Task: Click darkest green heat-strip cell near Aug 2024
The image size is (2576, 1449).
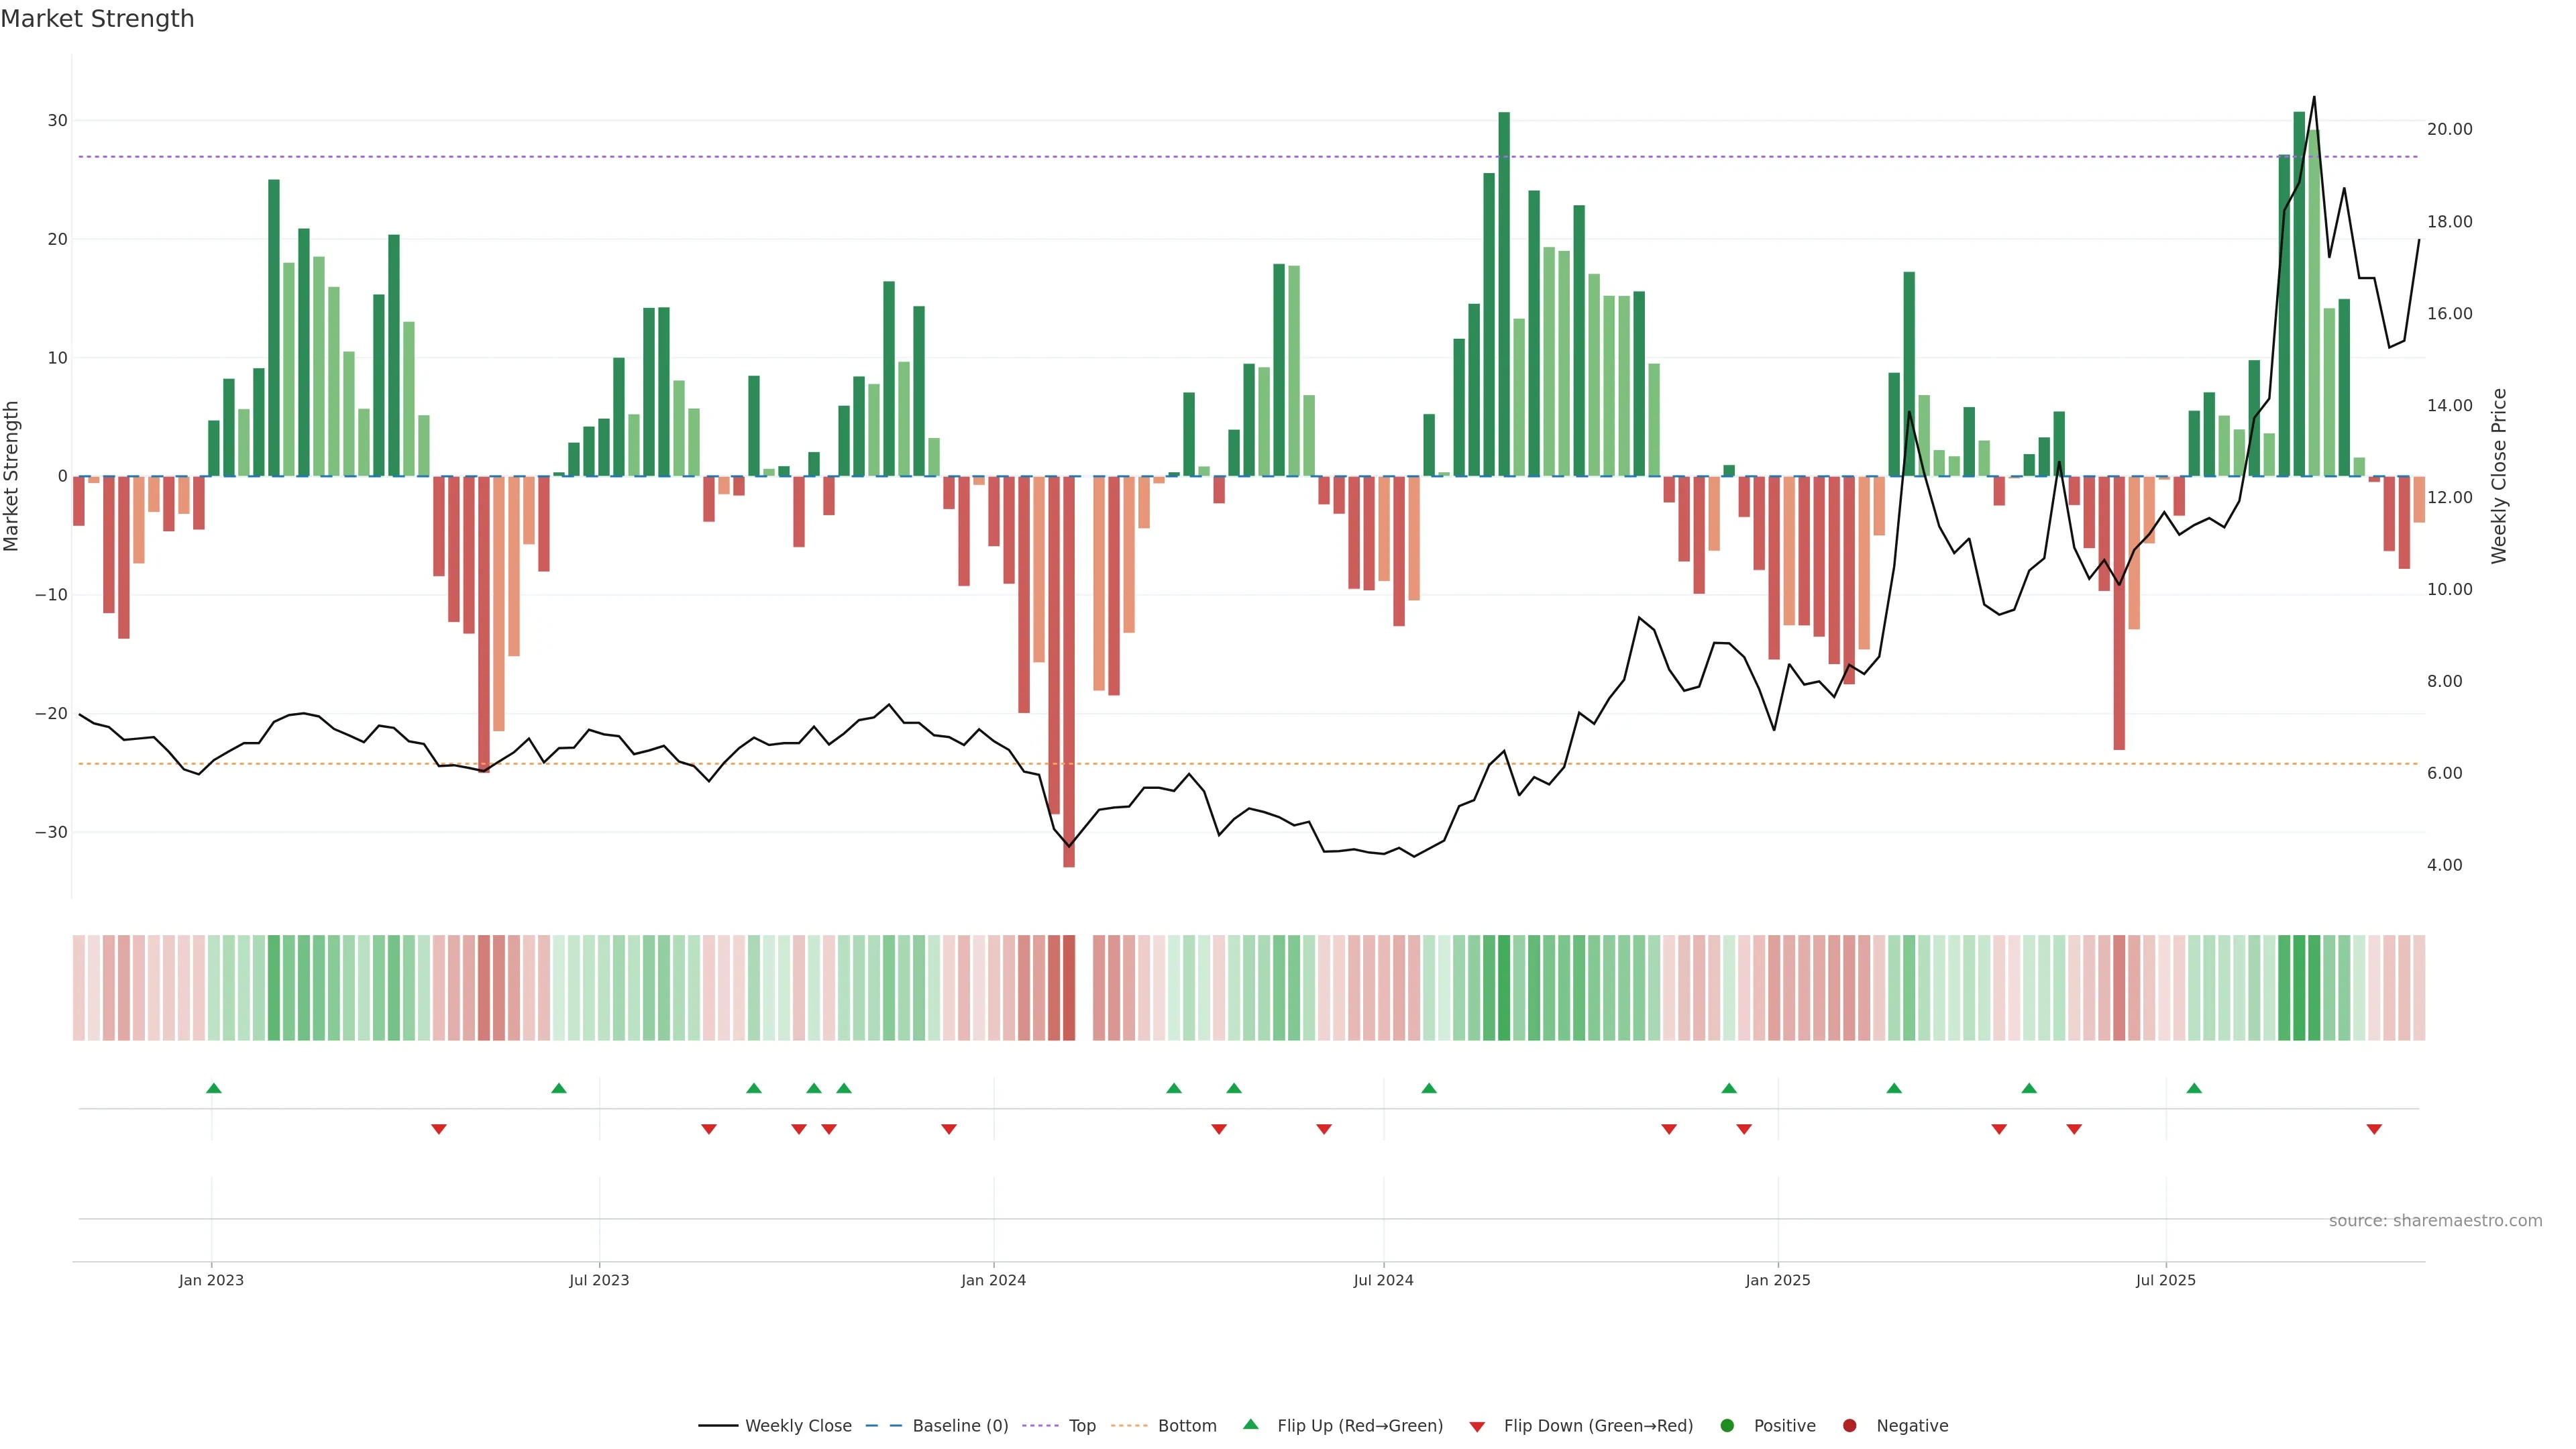Action: tap(1504, 987)
